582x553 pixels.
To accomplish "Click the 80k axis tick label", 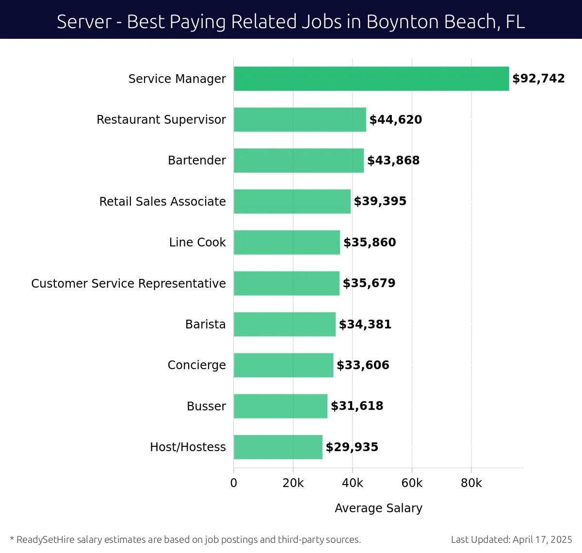I will [471, 483].
